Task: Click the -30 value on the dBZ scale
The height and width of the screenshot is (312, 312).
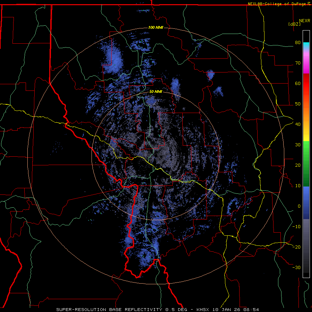Action: pyautogui.click(x=296, y=267)
